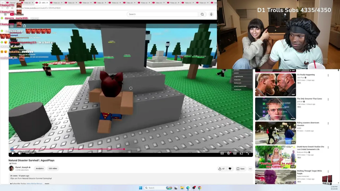The height and width of the screenshot is (191, 340).
Task: Open options for 'Riding scooters downtown Houston'
Action: tap(328, 123)
